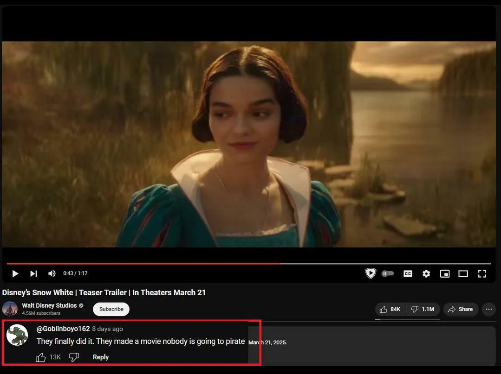
Task: Like the video with 84K likes
Action: (x=390, y=309)
